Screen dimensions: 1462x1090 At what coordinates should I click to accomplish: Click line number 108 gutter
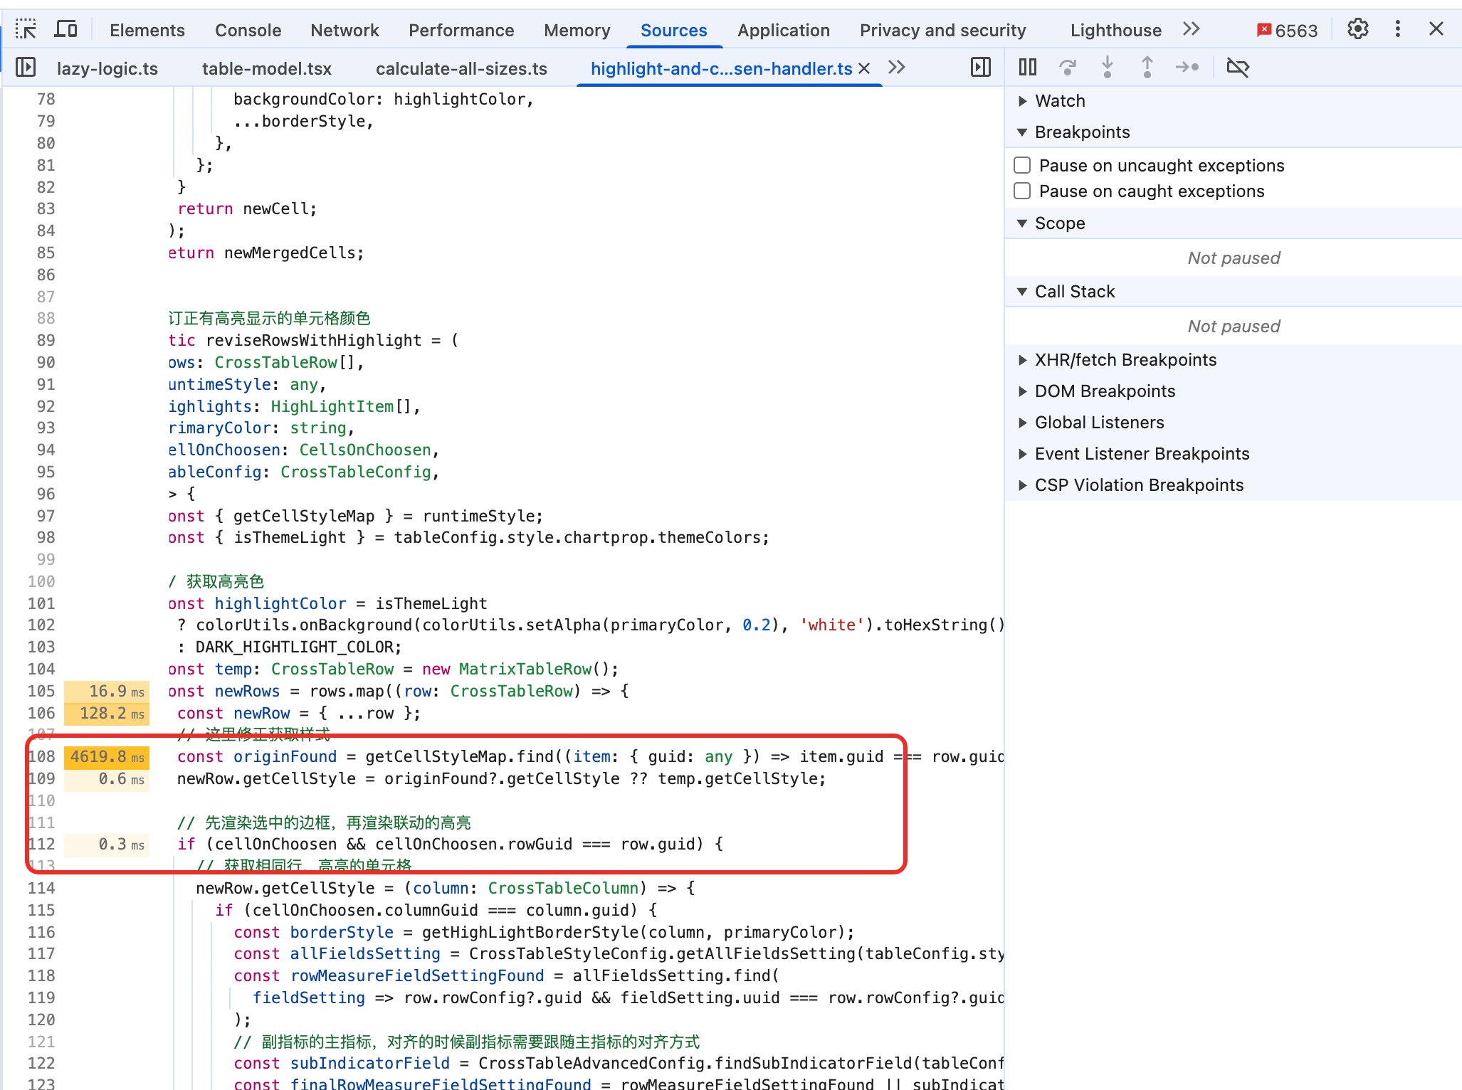(x=41, y=757)
